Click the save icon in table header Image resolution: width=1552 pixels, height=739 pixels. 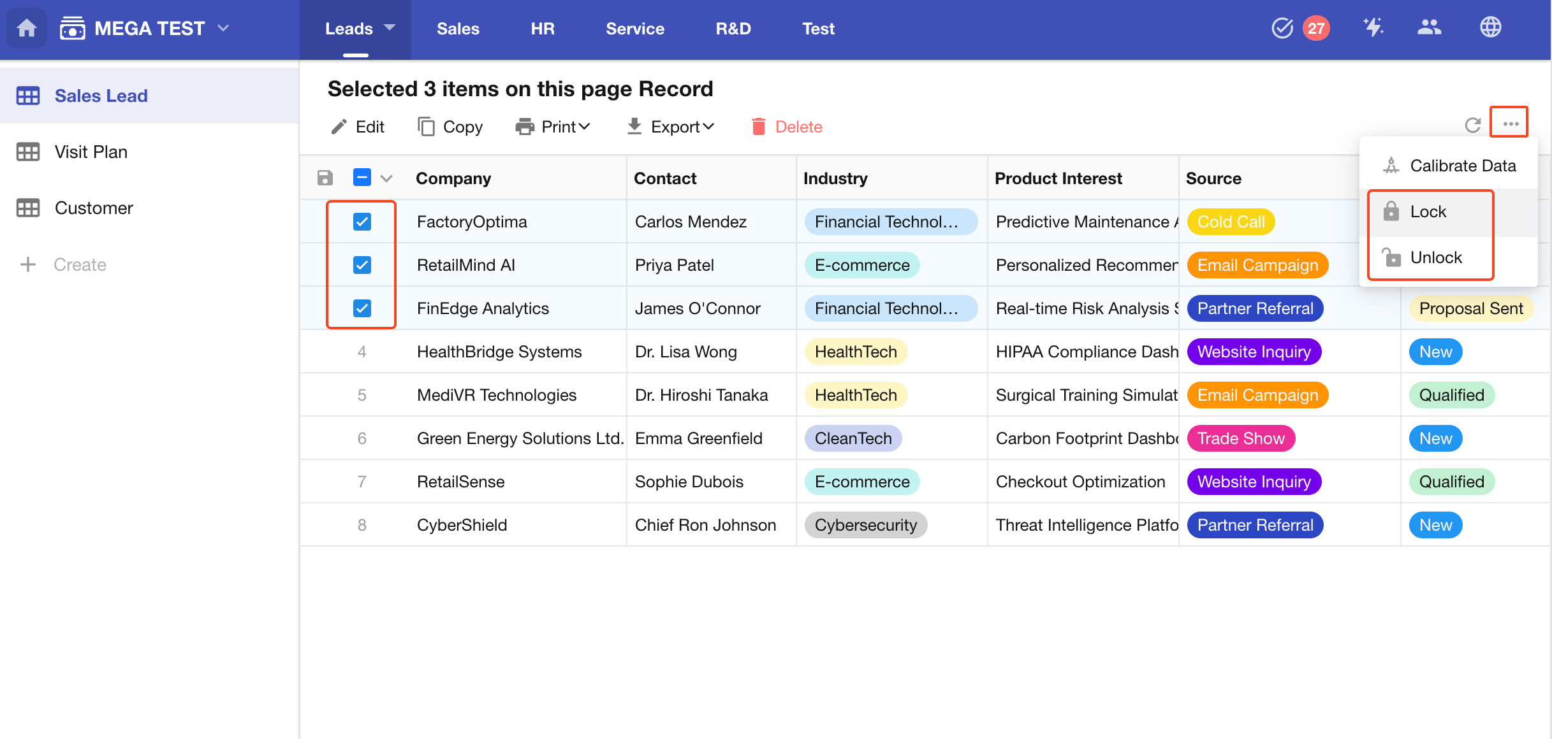click(x=325, y=178)
